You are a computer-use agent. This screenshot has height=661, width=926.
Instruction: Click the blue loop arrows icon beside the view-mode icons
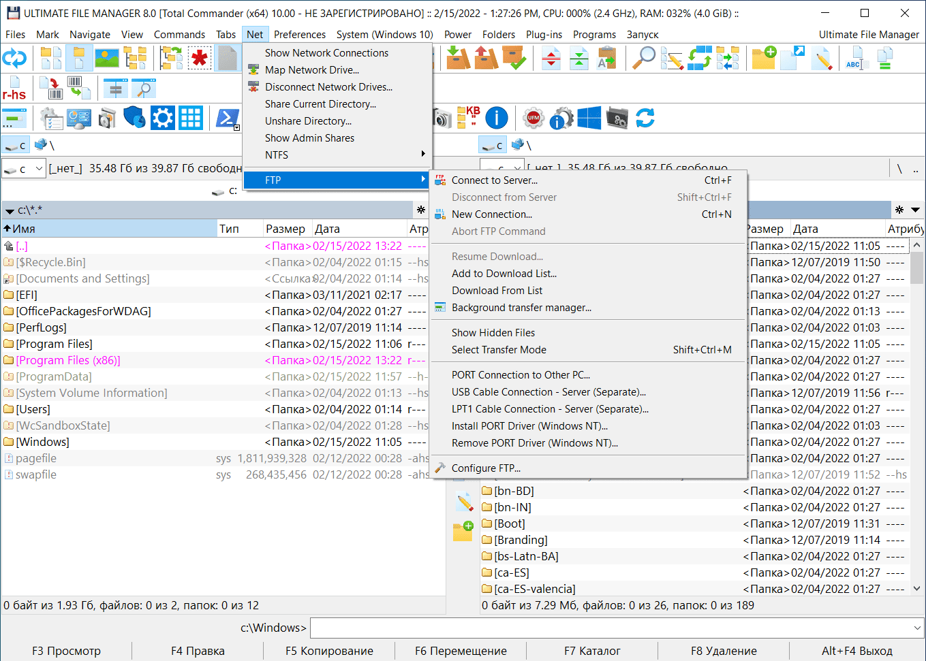click(14, 59)
